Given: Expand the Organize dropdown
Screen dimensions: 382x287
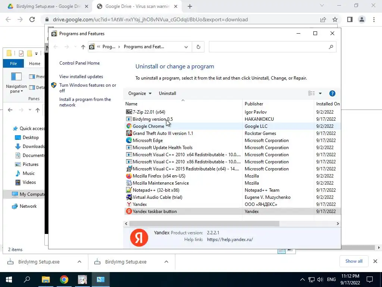Looking at the screenshot, I should click(140, 93).
